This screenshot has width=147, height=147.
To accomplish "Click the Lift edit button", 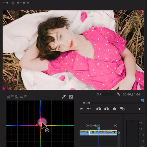I will (x=98, y=108).
